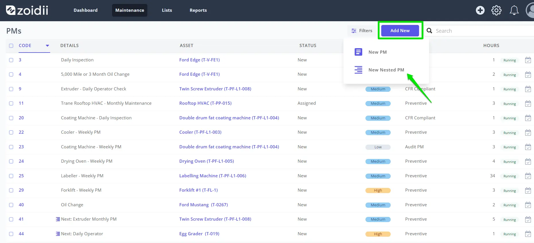The width and height of the screenshot is (534, 243).
Task: Click the High priority badge on Forklift row
Action: point(378,190)
